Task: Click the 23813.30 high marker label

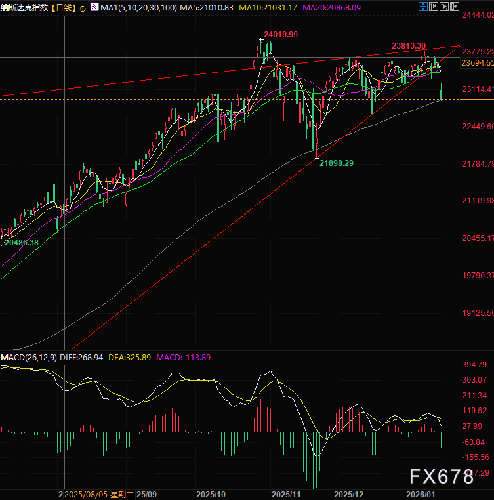Action: (409, 46)
